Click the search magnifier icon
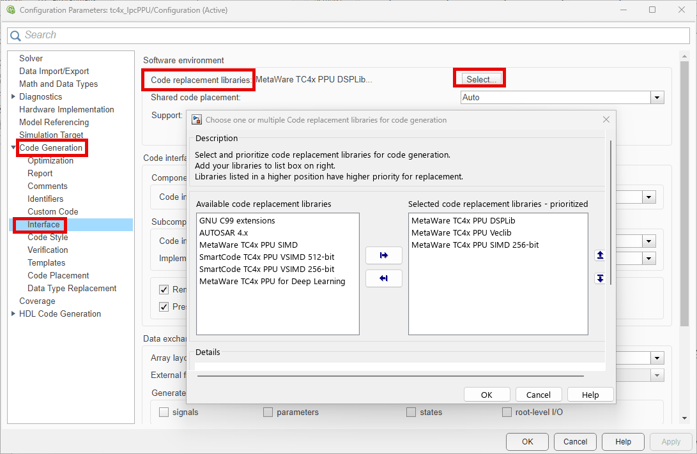 (15, 35)
